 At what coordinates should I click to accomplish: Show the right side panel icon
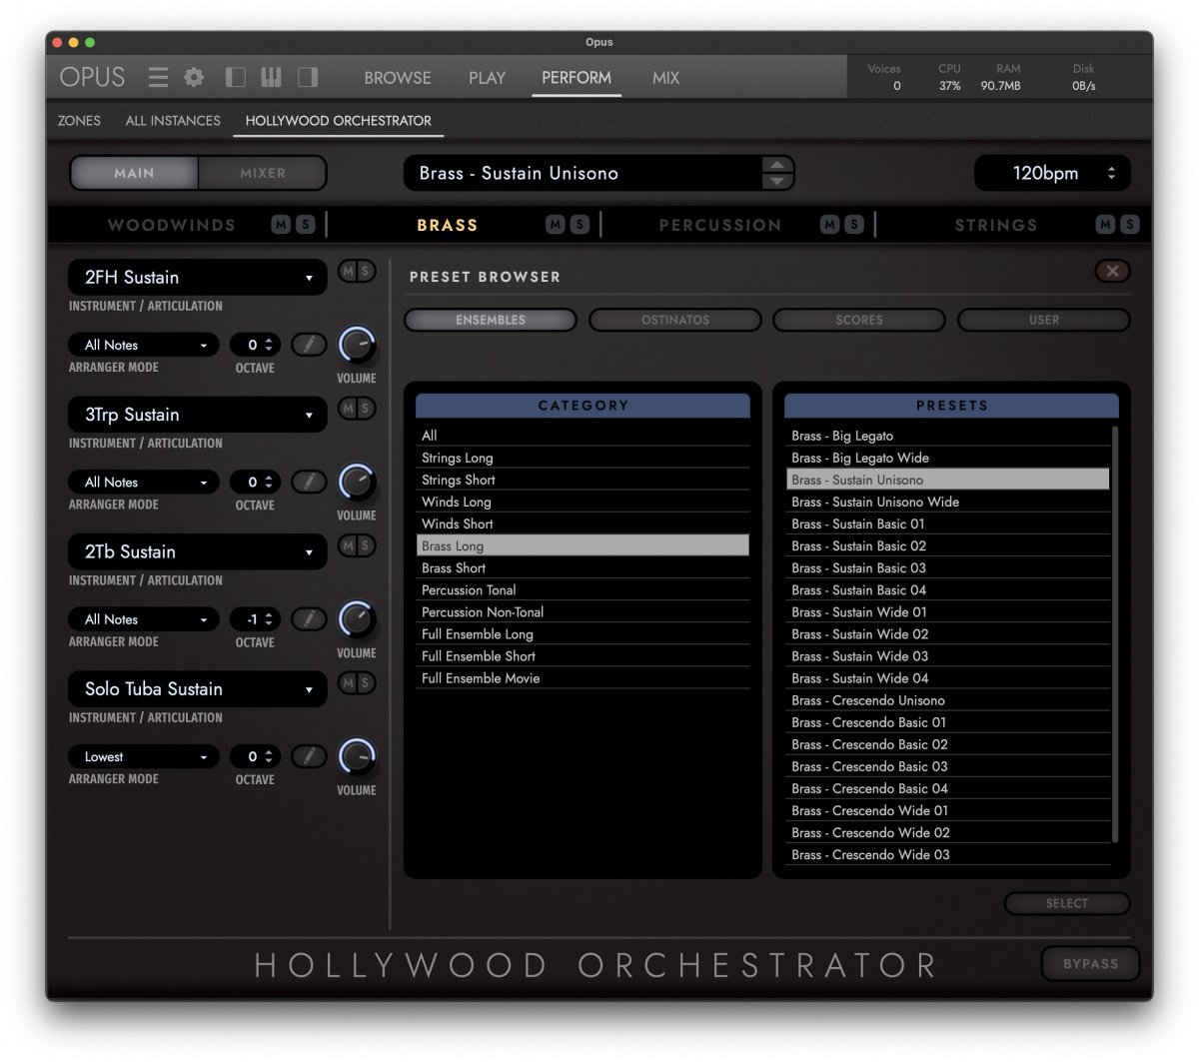pyautogui.click(x=307, y=77)
